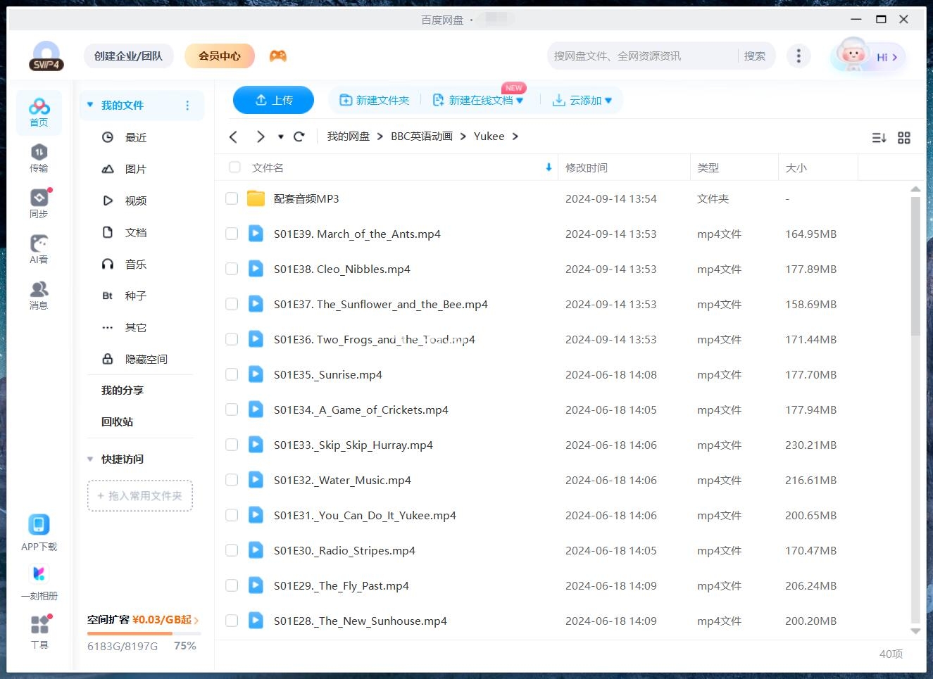The height and width of the screenshot is (679, 933).
Task: Open the 视频 category in sidebar
Action: (x=135, y=201)
